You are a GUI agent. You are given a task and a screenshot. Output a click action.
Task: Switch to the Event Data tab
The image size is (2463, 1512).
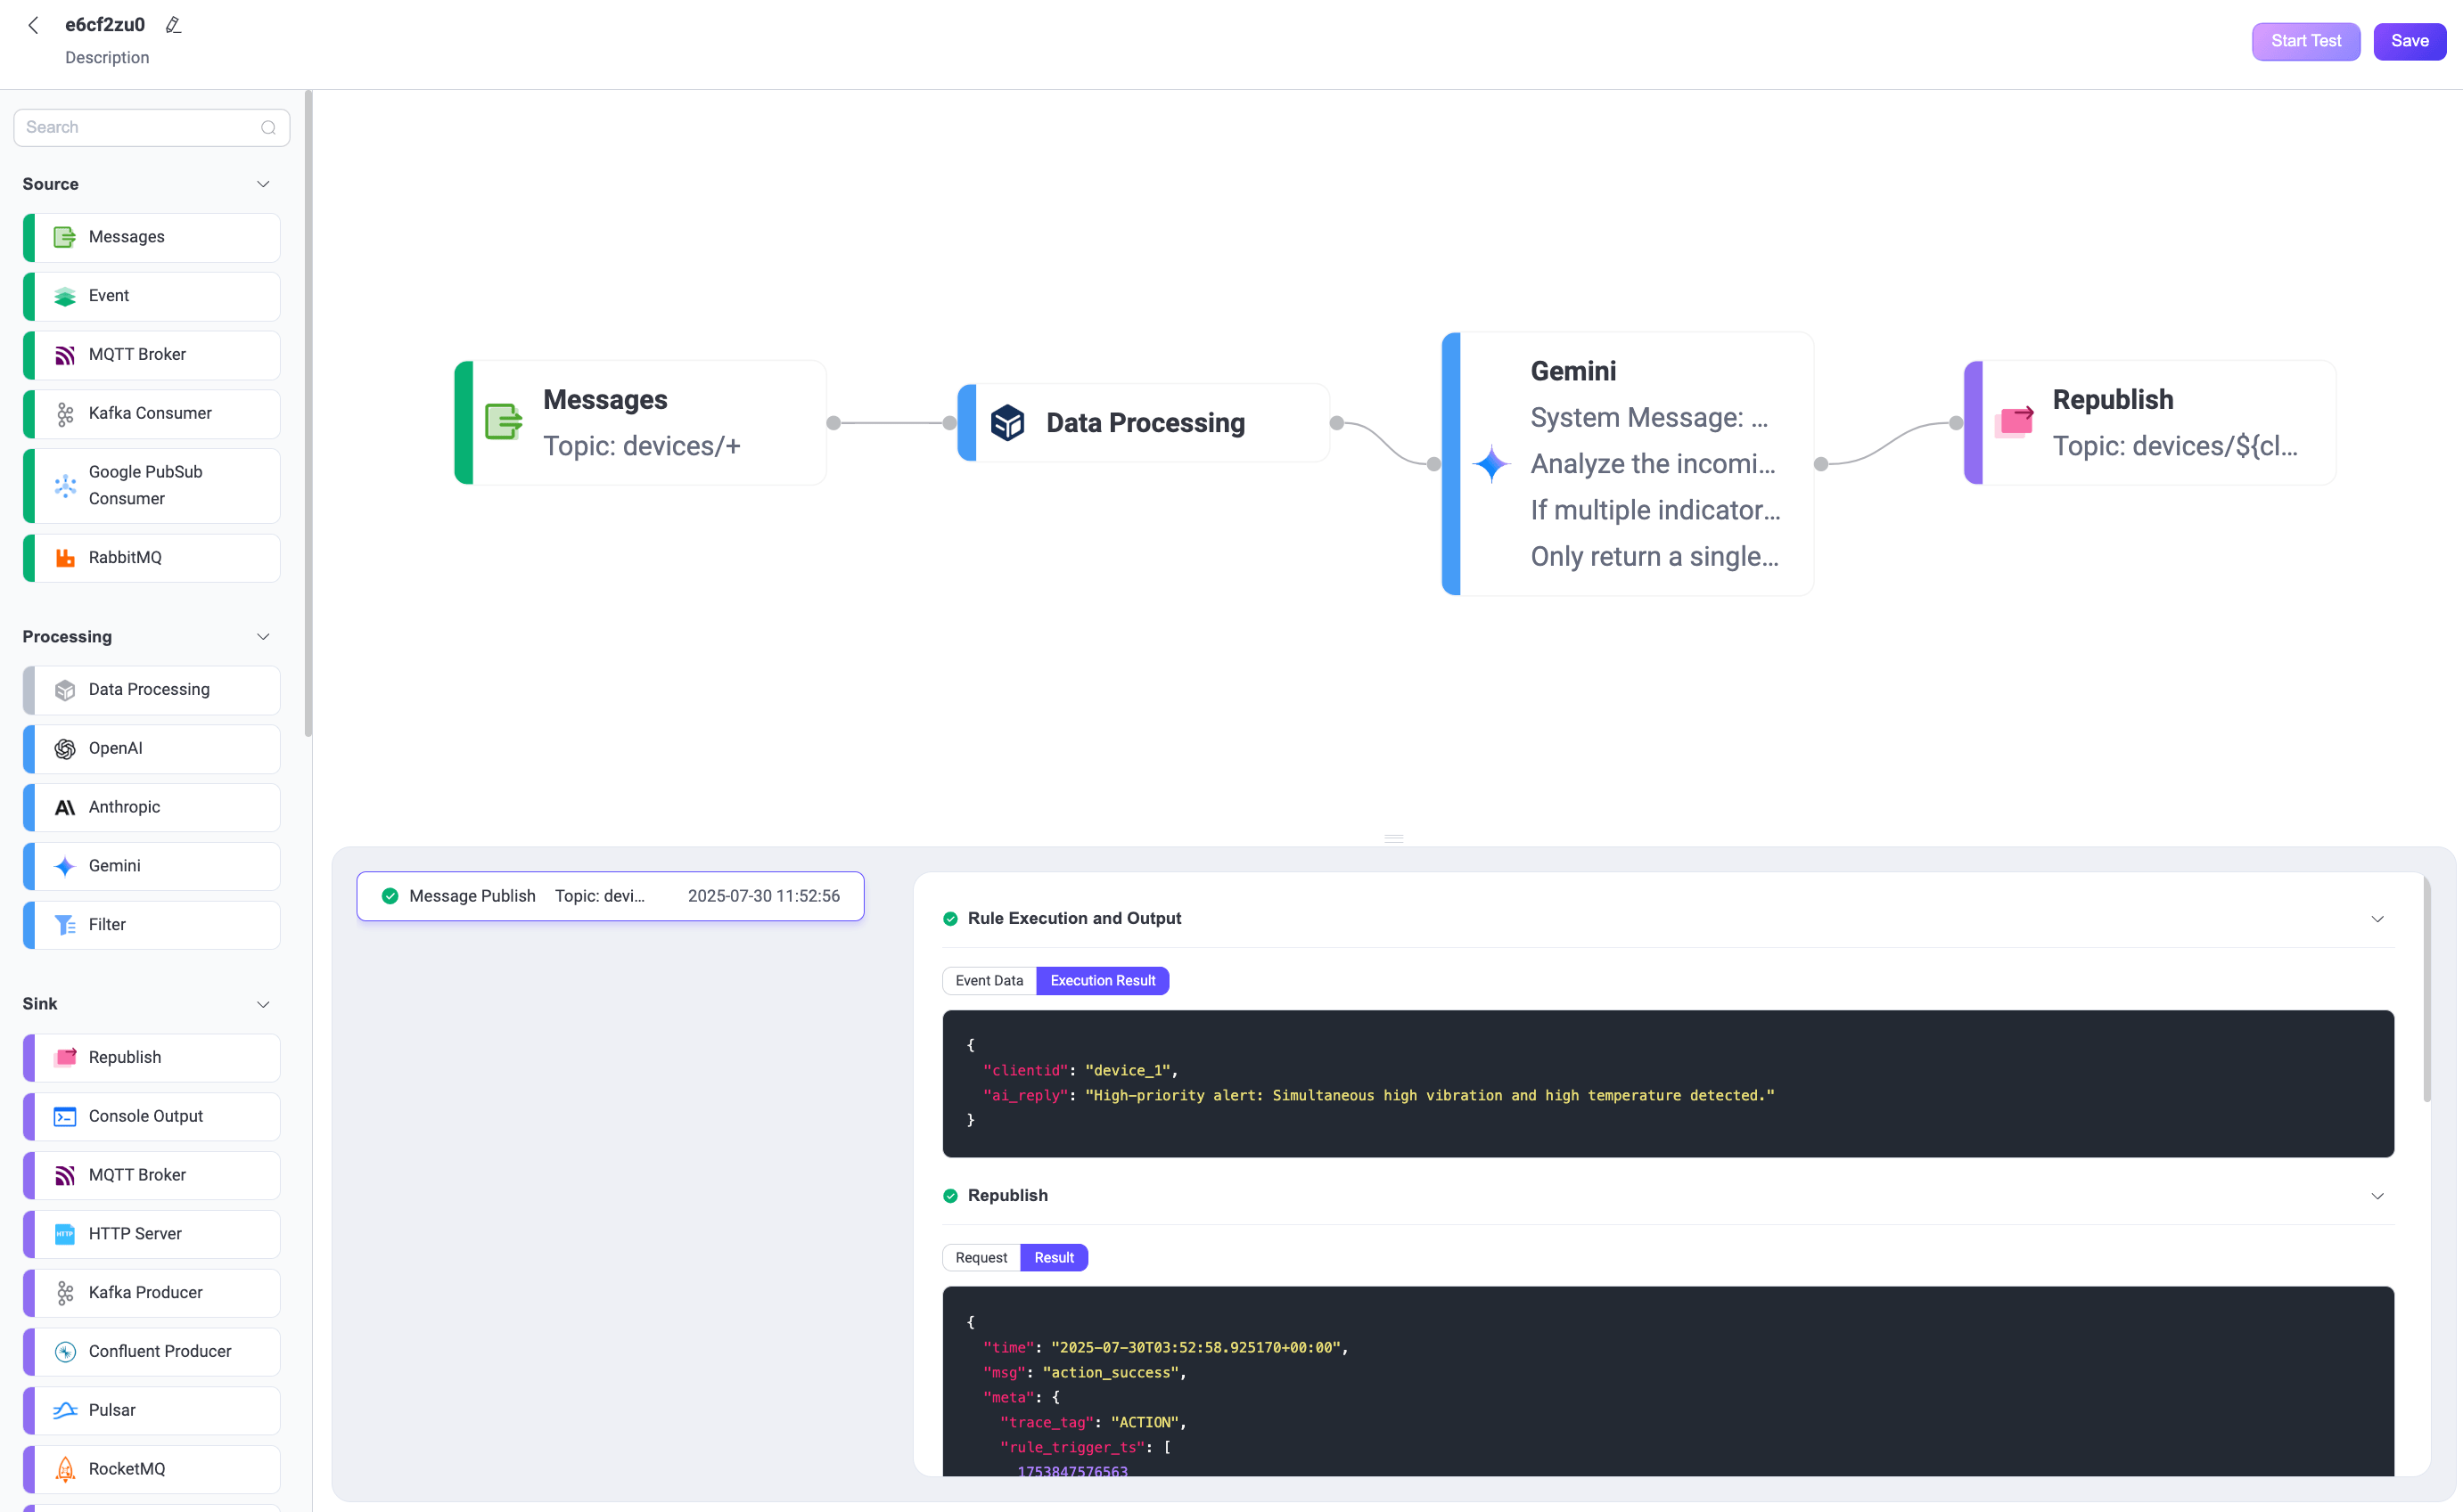pos(989,980)
